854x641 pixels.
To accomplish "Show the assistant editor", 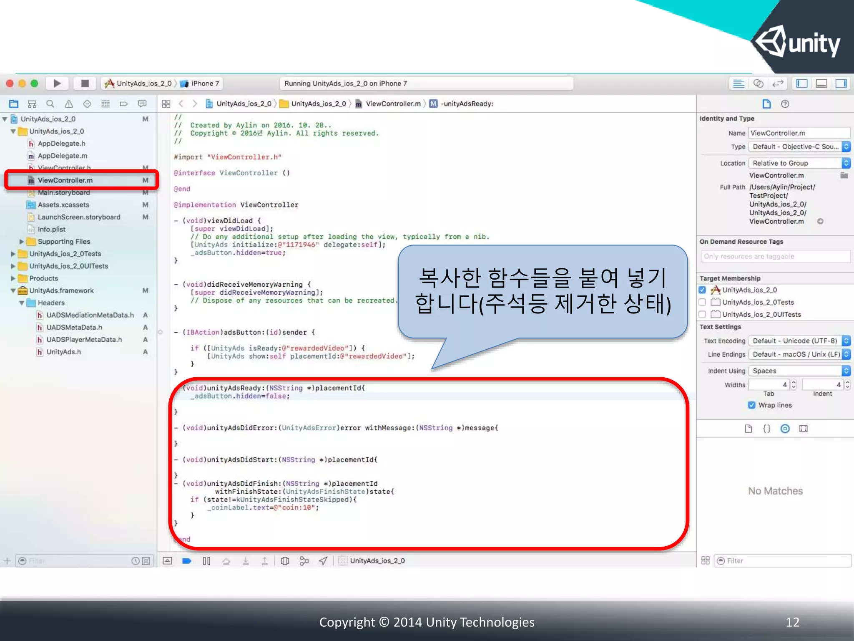I will click(758, 83).
